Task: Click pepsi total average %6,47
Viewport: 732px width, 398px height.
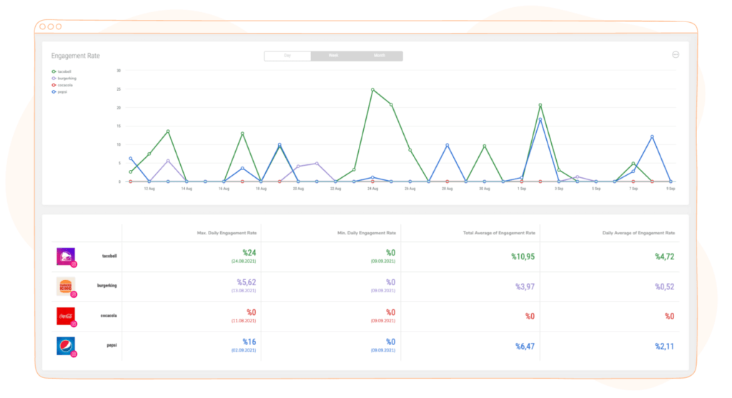Action: pyautogui.click(x=525, y=347)
